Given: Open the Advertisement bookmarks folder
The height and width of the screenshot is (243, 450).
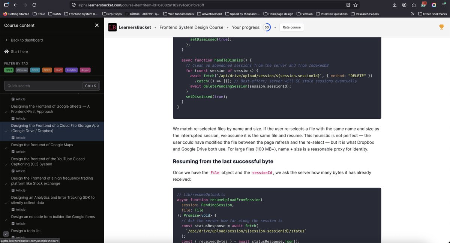Looking at the screenshot, I should [209, 14].
